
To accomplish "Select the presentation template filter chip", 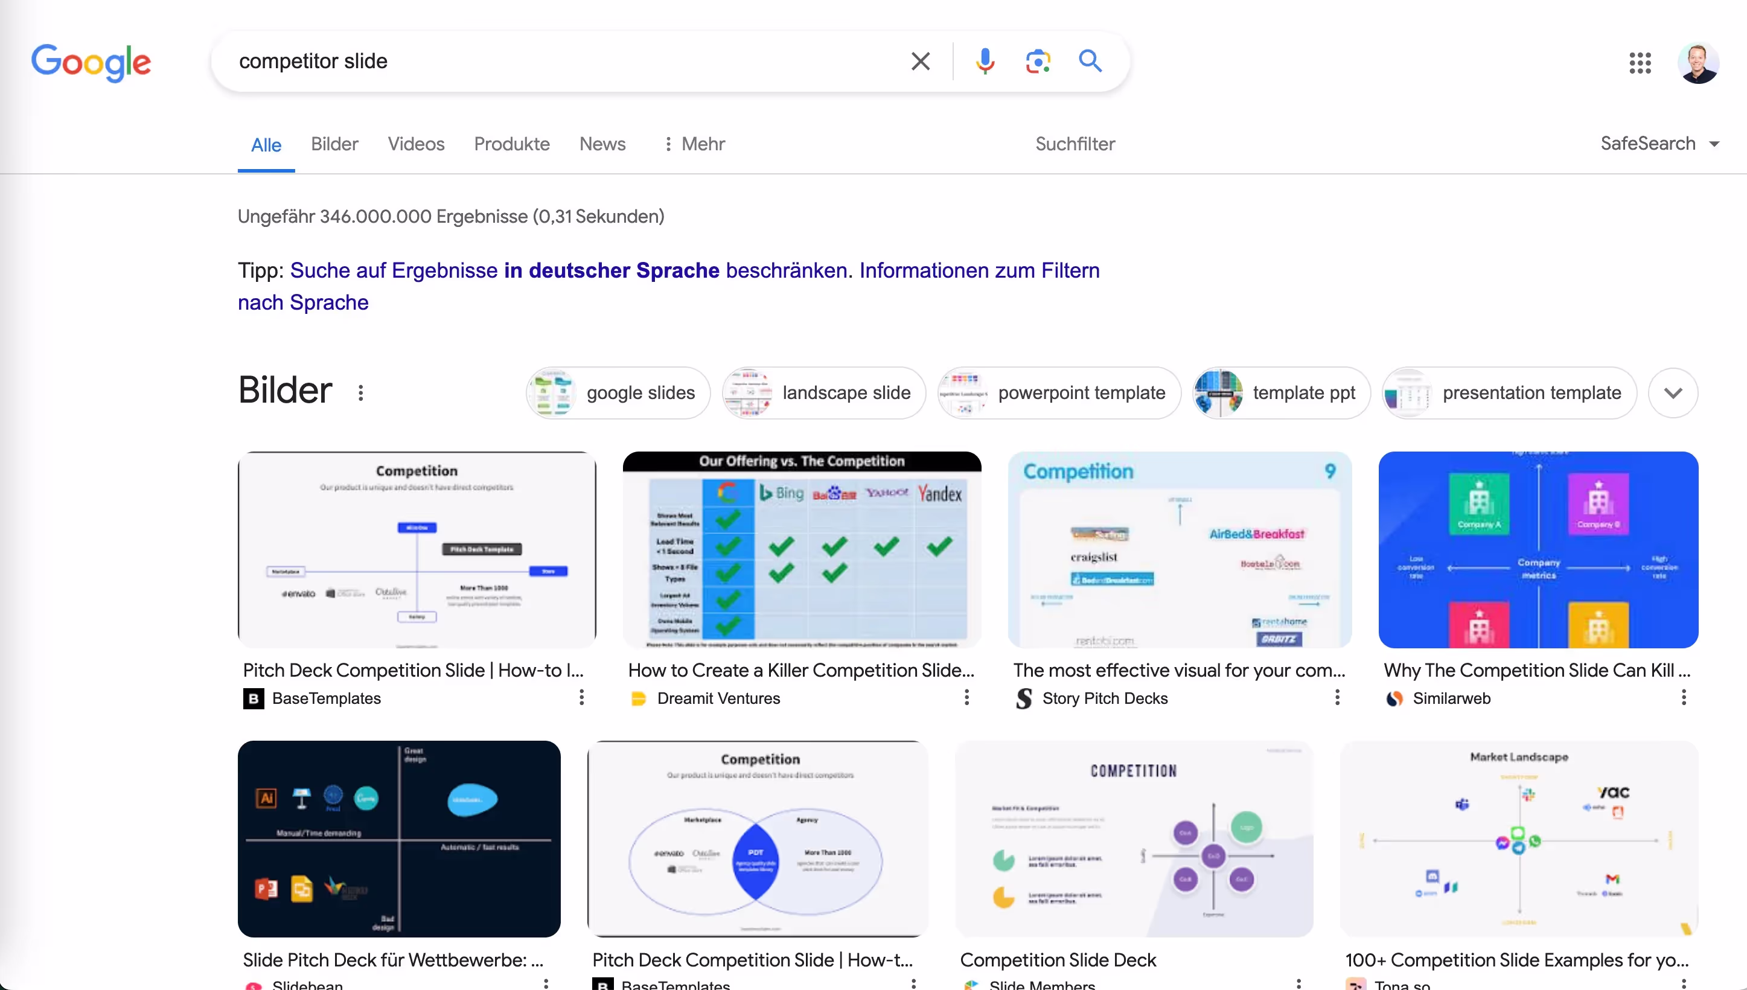I will (x=1509, y=393).
